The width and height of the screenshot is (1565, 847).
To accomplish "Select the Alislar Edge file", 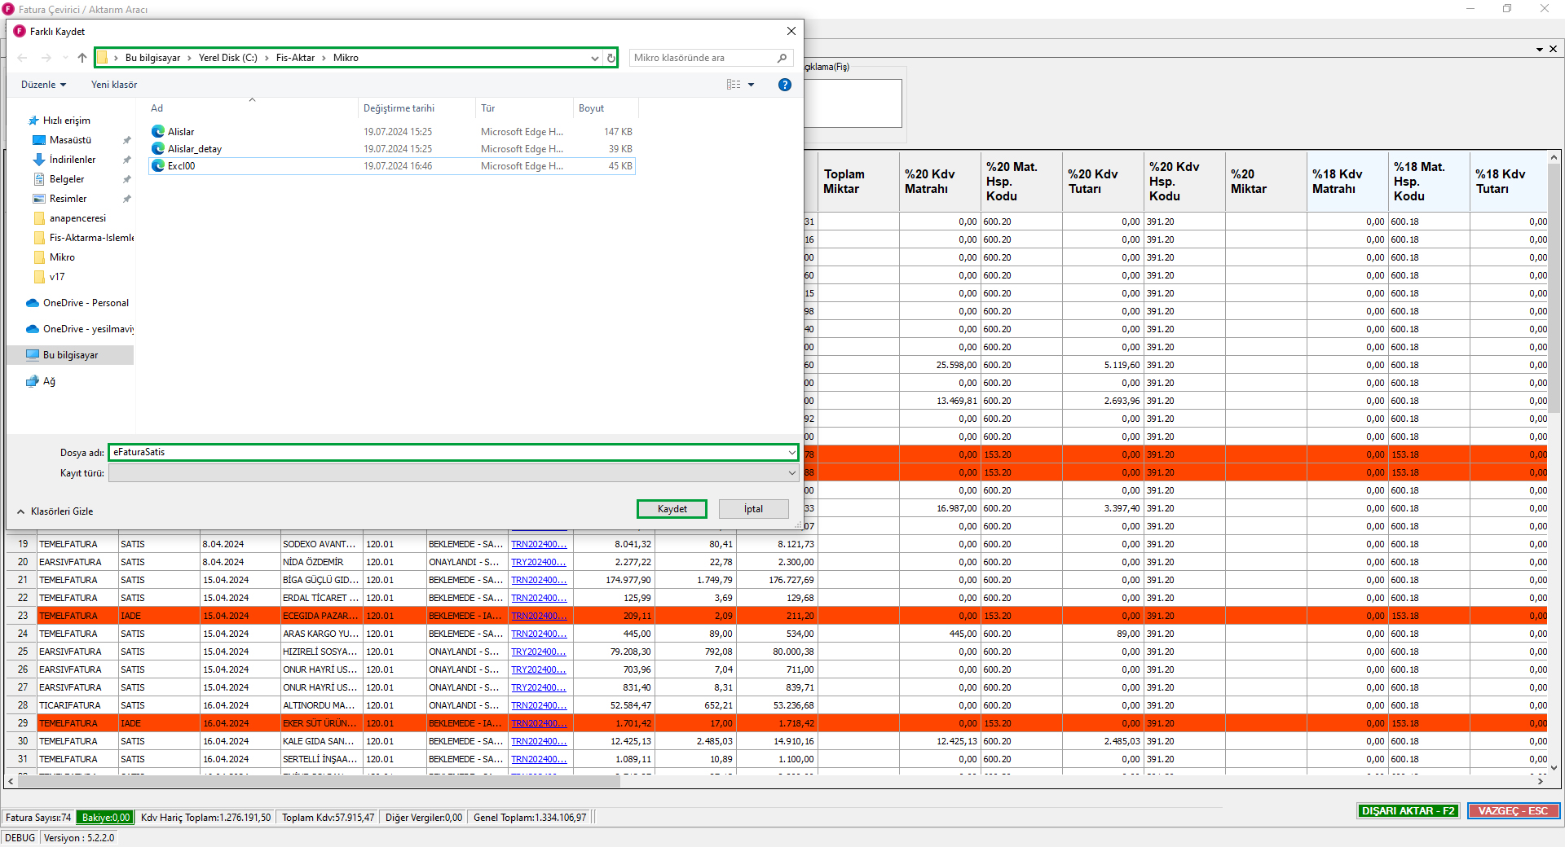I will pyautogui.click(x=181, y=132).
